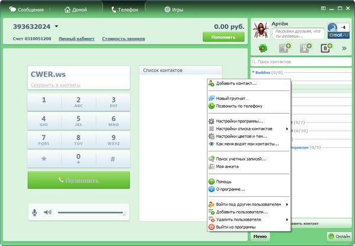355x246 pixels.
Task: Click the status message field under Артём
Action: pyautogui.click(x=298, y=34)
